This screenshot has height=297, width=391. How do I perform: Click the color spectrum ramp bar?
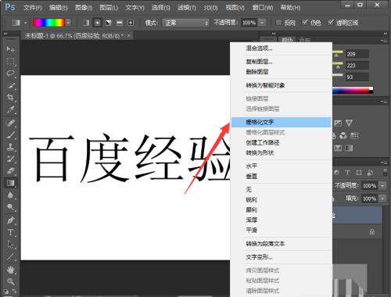[353, 90]
